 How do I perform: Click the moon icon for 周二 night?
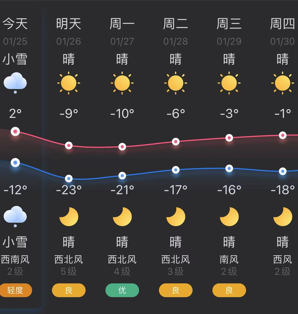(x=176, y=217)
